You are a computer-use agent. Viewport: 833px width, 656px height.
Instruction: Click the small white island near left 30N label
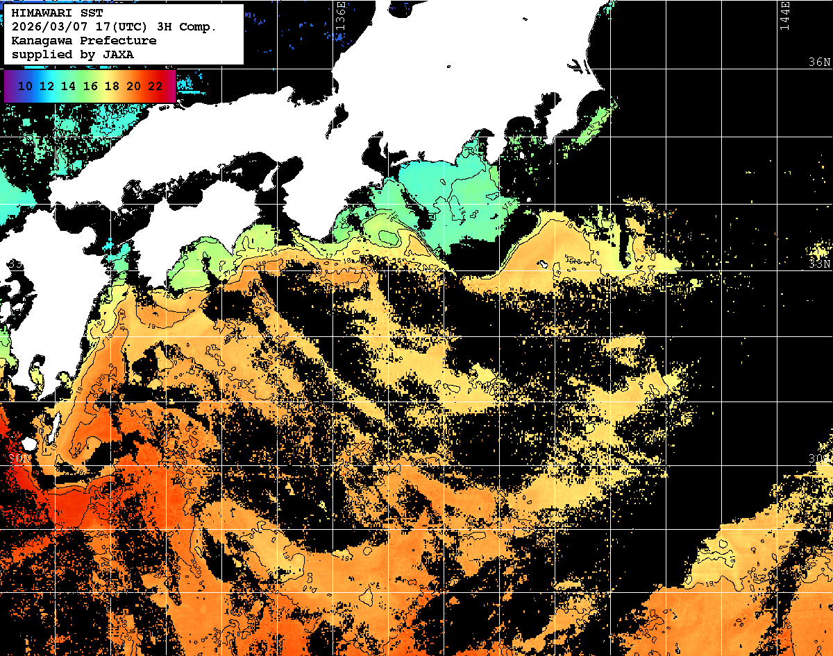(x=28, y=444)
